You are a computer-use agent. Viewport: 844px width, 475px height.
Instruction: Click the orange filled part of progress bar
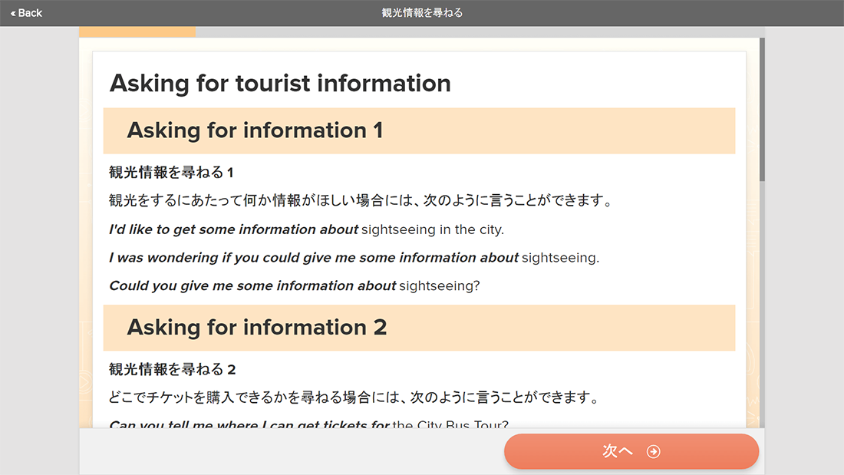coord(137,32)
